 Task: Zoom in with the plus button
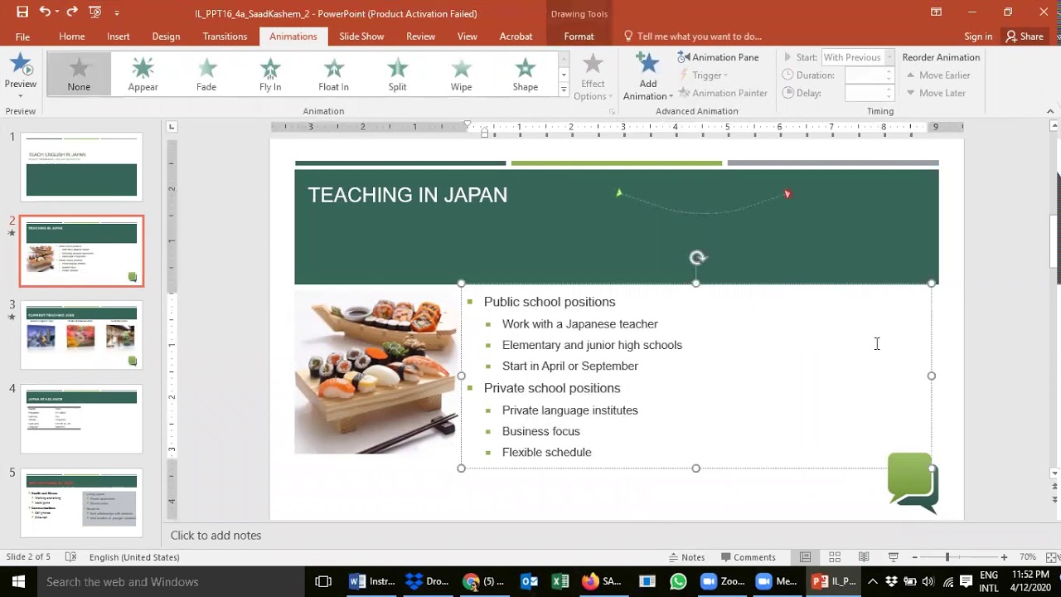[1004, 557]
